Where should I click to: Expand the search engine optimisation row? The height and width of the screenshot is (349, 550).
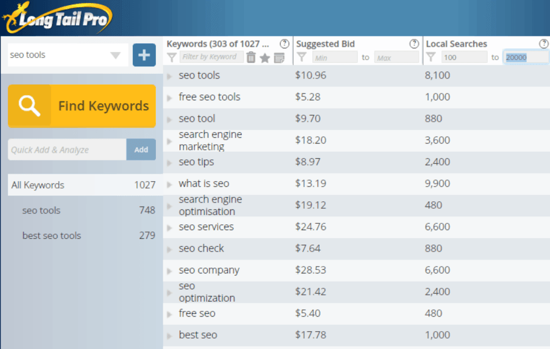click(170, 207)
